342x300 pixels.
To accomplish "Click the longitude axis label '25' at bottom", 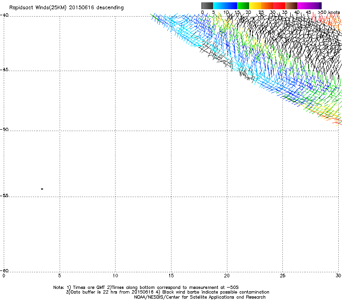I will (282, 276).
